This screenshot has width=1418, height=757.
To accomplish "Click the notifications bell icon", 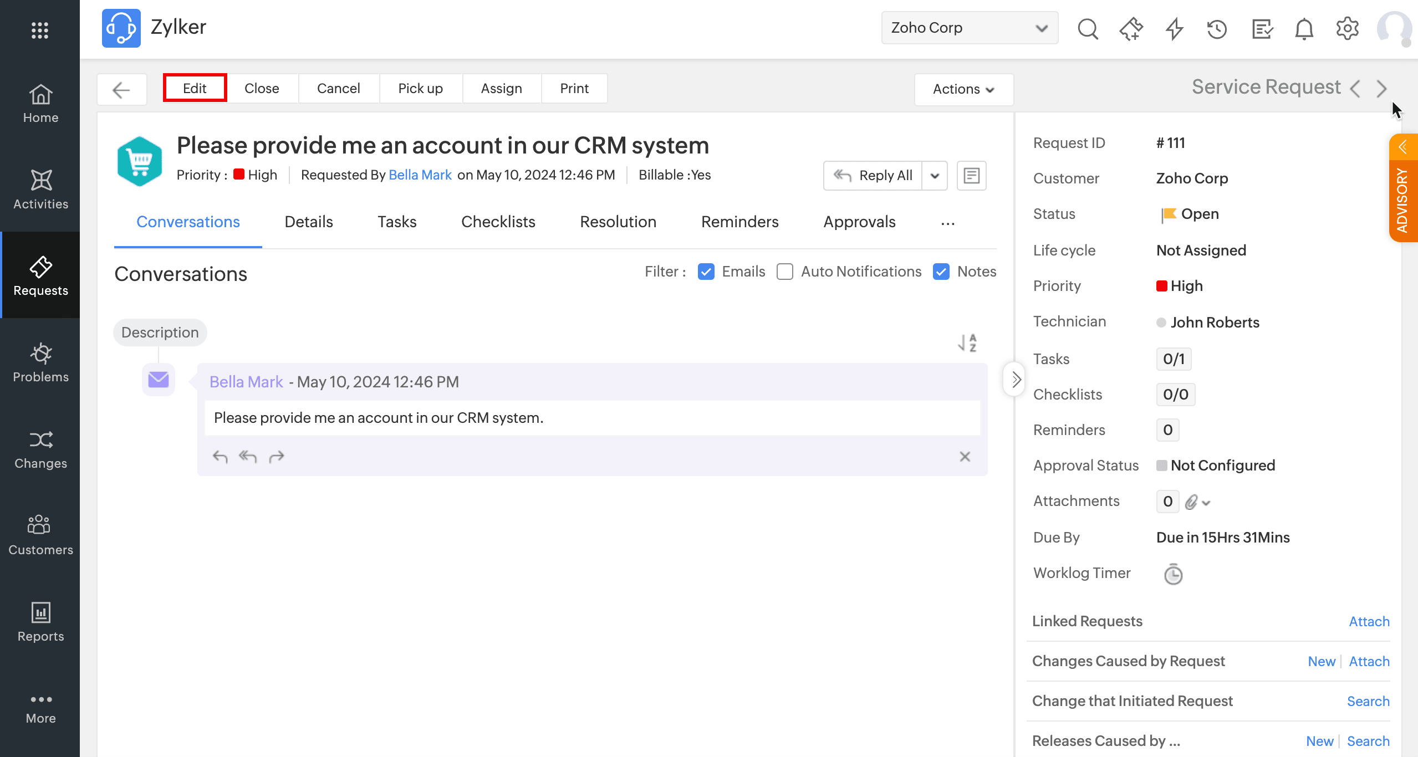I will click(x=1304, y=29).
